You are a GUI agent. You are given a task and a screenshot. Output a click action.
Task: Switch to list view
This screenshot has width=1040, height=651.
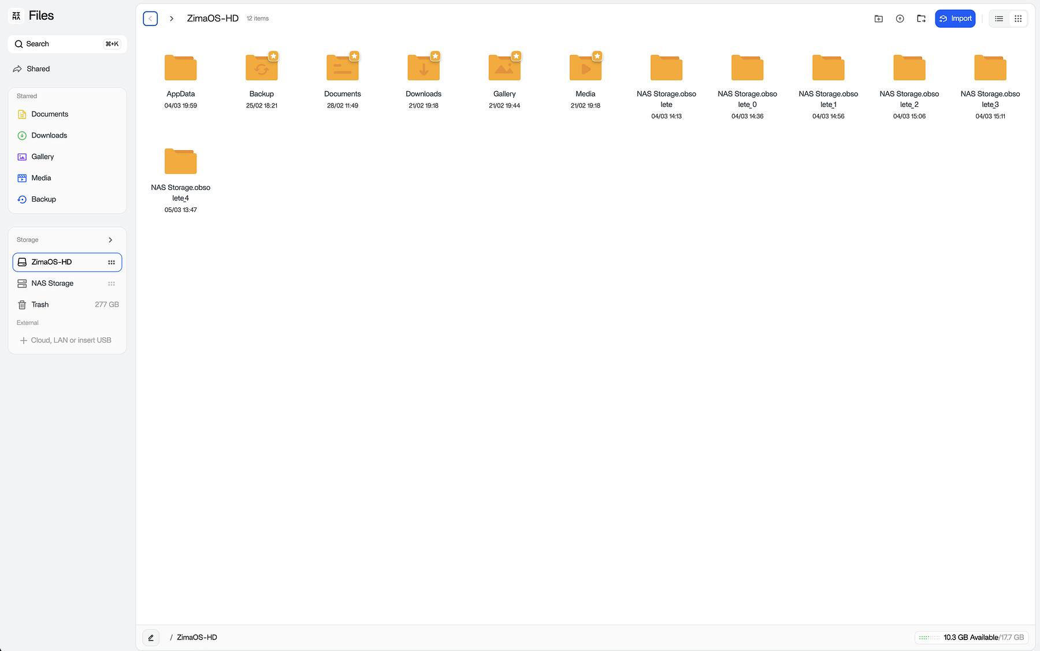998,18
